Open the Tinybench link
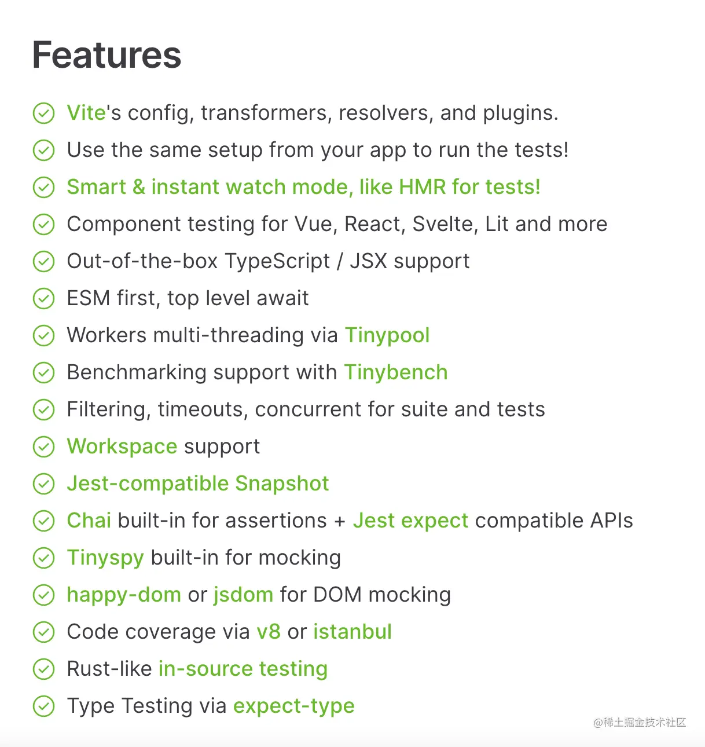 click(x=396, y=372)
